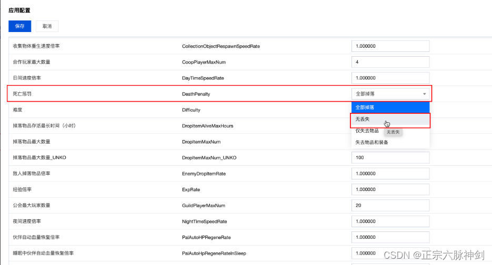Click the DropItemMaxNum_UNKO key text
Screen dimensions: 492x265
209,157
